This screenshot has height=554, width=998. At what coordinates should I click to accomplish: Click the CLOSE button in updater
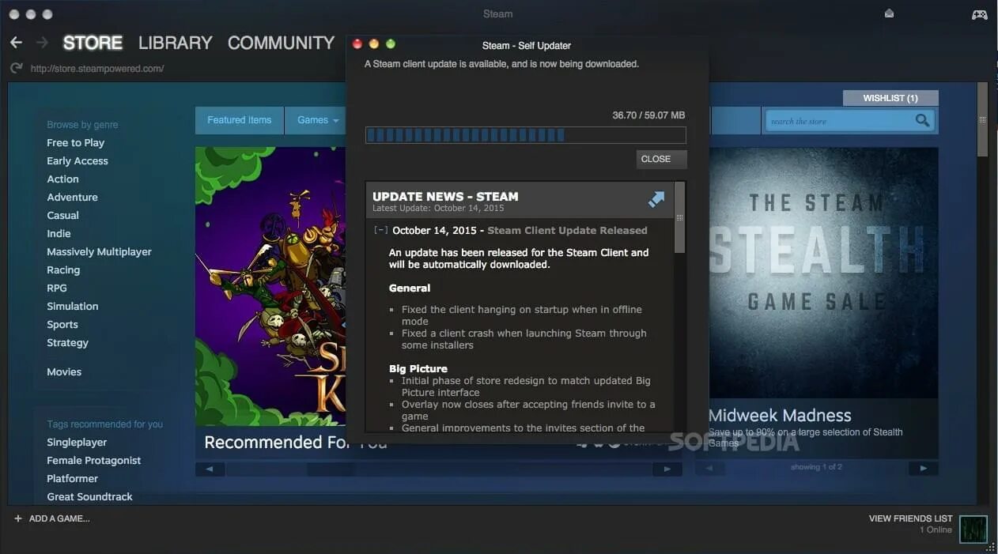661,159
